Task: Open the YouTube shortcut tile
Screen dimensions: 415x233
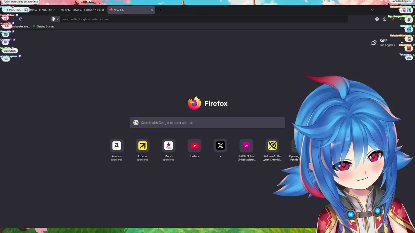Action: pos(195,146)
